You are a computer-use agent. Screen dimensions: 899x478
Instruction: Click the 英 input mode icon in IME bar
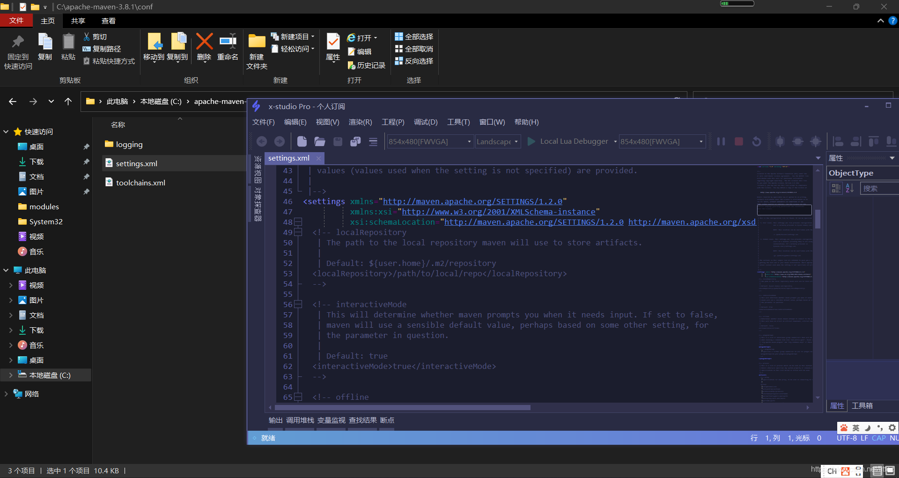(856, 428)
